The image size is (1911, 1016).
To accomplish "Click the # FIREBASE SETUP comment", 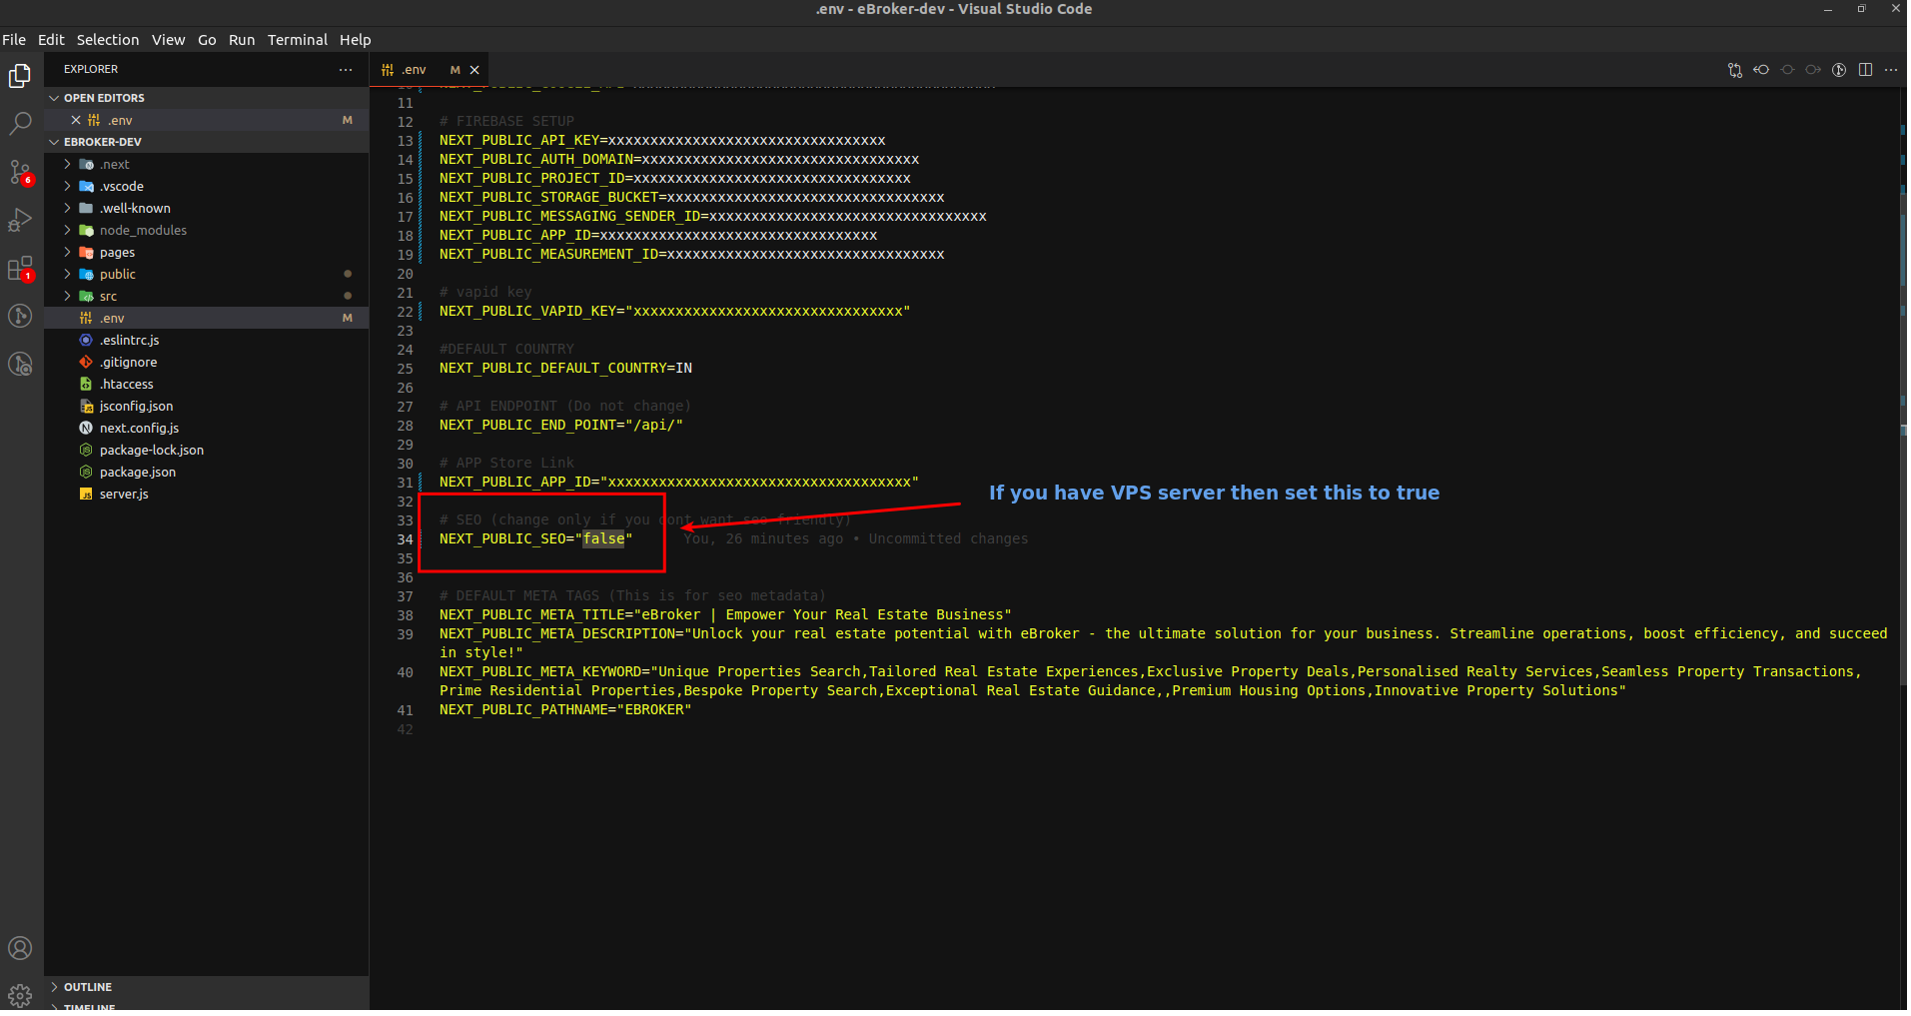I will click(x=506, y=122).
